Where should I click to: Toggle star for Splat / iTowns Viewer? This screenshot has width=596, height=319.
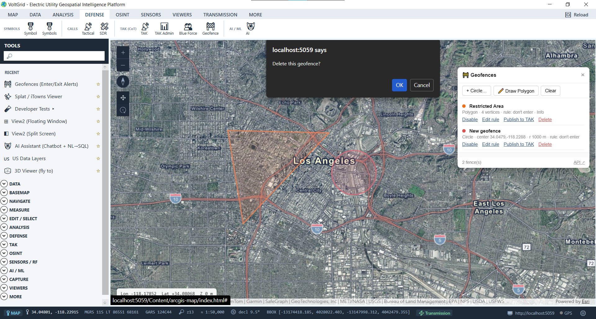tap(98, 97)
